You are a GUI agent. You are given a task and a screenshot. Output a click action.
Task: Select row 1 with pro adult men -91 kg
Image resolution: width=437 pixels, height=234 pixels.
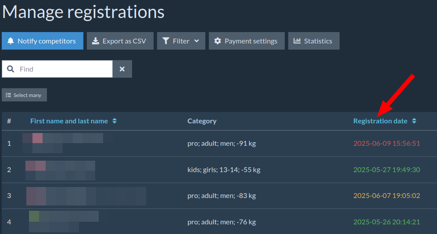(222, 144)
